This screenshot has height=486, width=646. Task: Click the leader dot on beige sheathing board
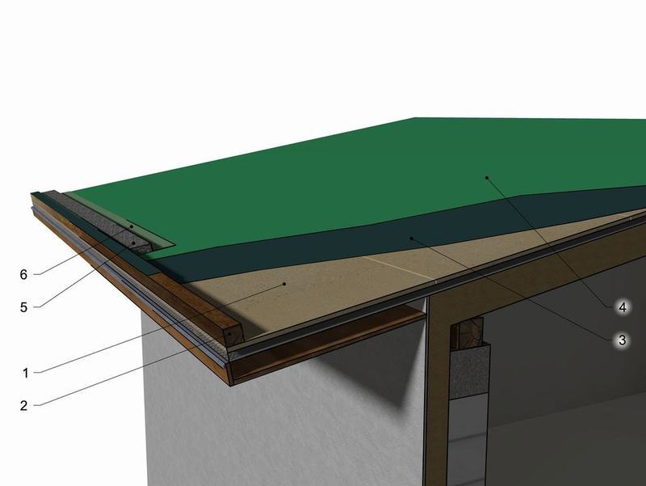pyautogui.click(x=286, y=285)
